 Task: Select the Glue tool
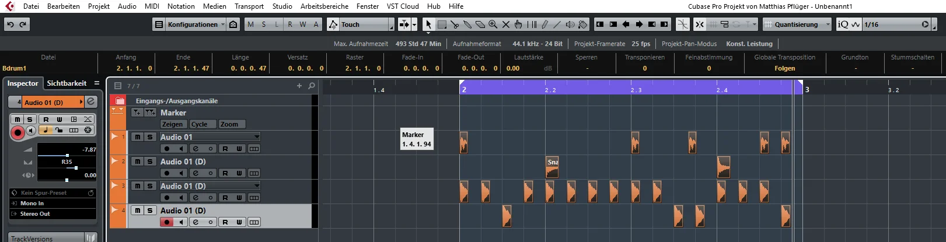(x=467, y=24)
